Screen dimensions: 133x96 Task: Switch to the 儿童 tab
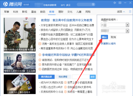[79, 12]
